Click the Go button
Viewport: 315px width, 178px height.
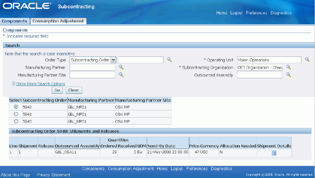pos(57,90)
